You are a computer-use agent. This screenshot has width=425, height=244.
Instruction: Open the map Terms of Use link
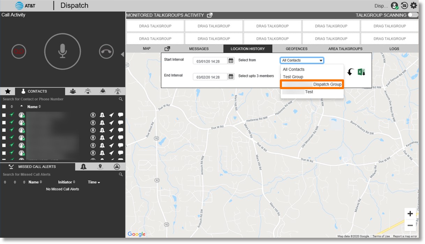381,236
